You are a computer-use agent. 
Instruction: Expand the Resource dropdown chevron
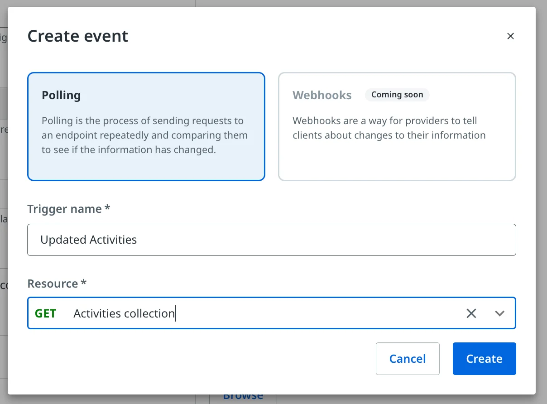coord(499,313)
